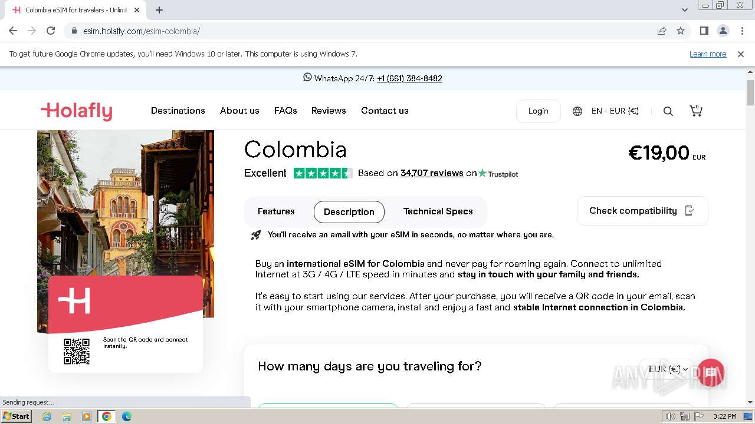
Task: Click the WhatsApp phone number link
Action: (x=409, y=78)
